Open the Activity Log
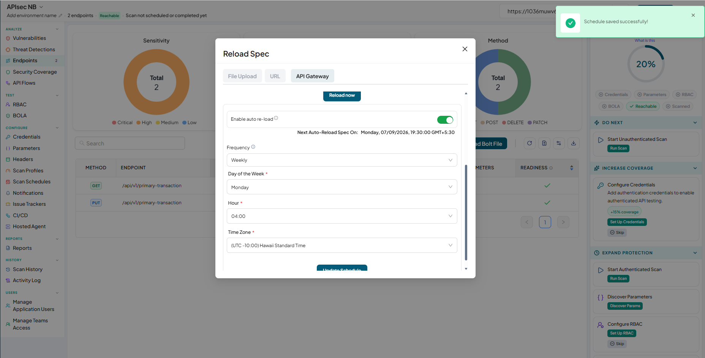705x358 pixels. (27, 280)
